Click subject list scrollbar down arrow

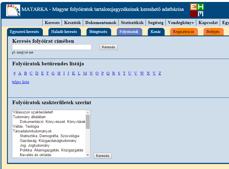(88, 155)
